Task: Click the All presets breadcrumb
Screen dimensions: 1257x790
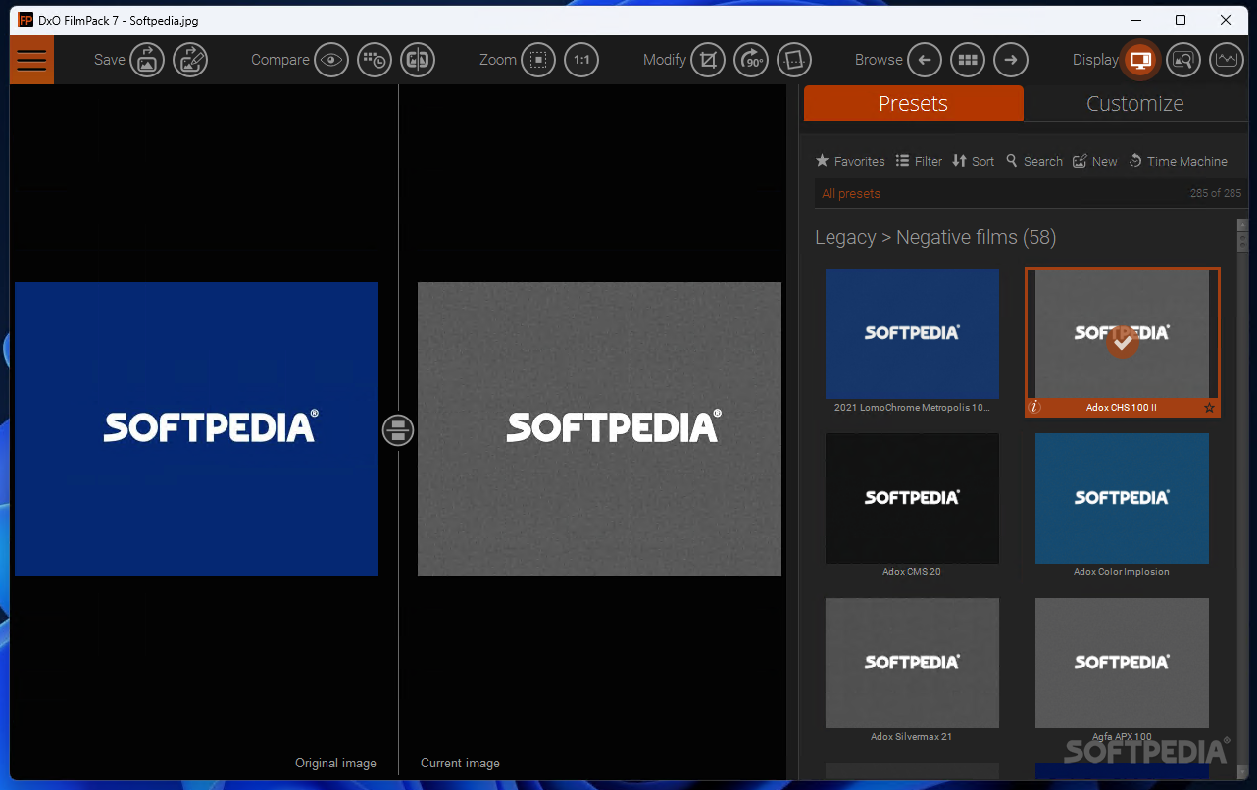Action: point(851,193)
